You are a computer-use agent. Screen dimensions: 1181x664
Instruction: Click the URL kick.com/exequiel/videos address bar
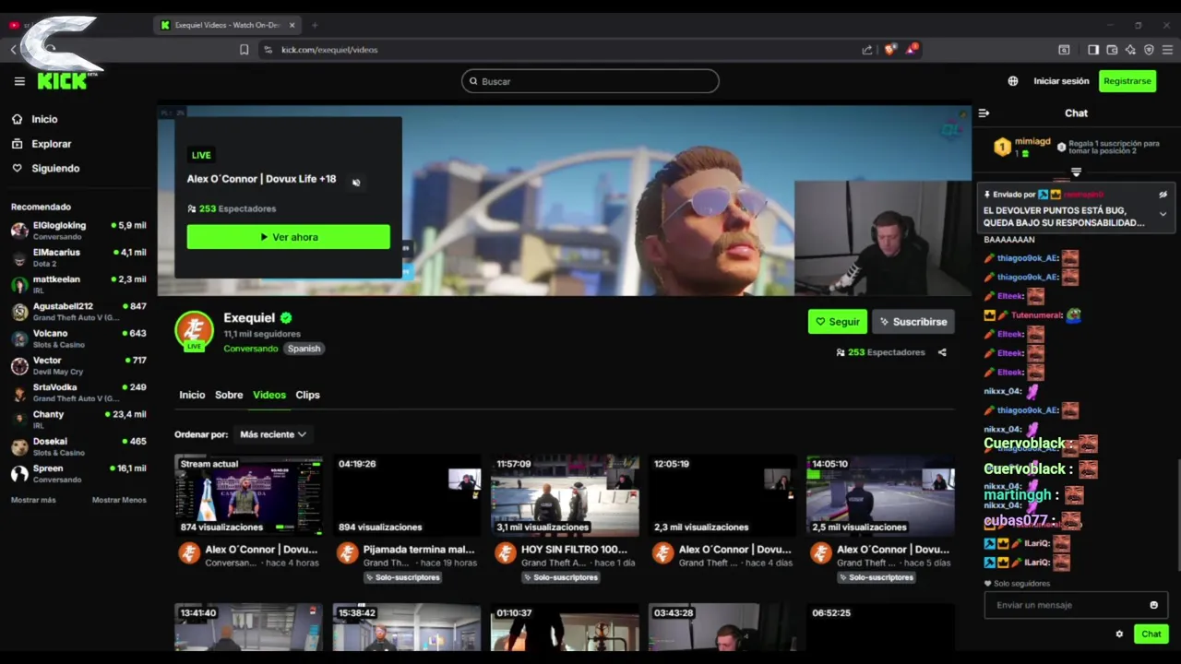tap(329, 50)
